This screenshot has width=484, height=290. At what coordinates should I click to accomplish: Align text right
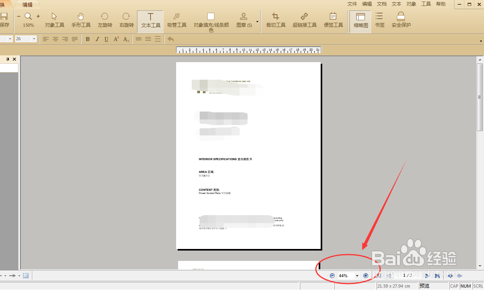click(65, 39)
